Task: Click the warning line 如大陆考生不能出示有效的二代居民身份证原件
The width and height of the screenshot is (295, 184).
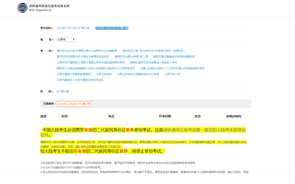Action: 103,151
